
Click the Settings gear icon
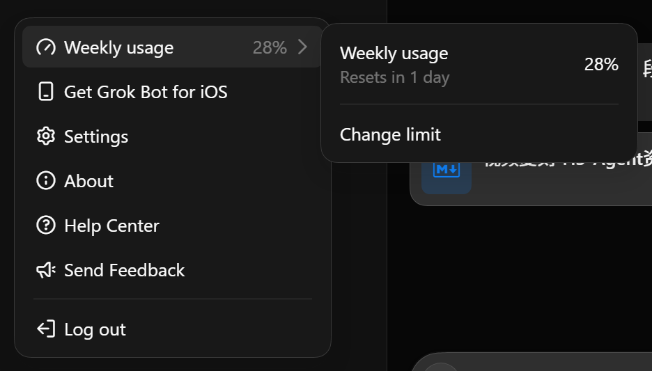(46, 136)
